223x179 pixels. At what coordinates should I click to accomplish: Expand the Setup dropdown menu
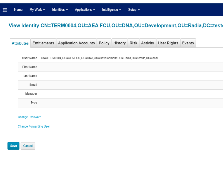pyautogui.click(x=134, y=10)
